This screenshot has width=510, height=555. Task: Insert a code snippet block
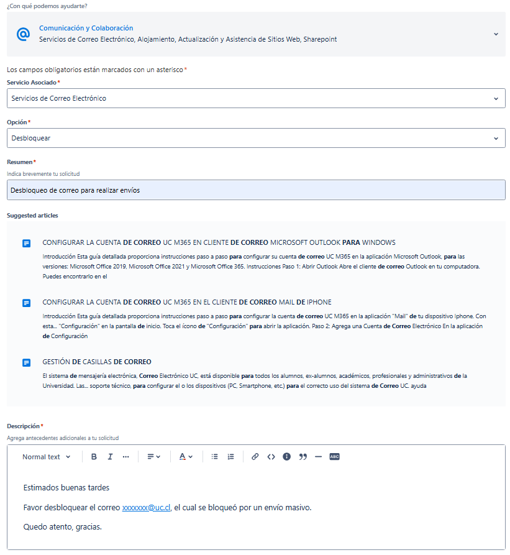pos(271,457)
